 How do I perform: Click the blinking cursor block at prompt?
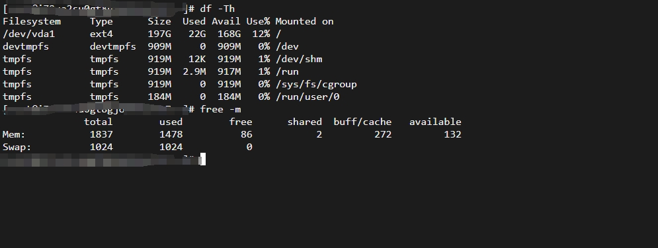(203, 159)
